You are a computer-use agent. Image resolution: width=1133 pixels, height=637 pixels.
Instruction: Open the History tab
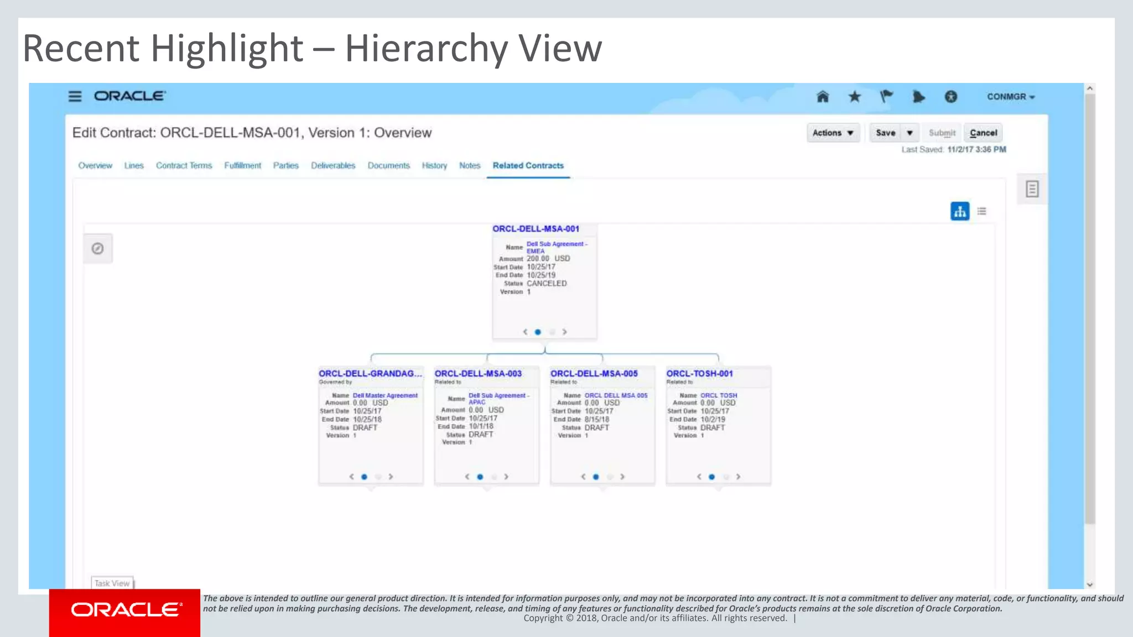pos(434,165)
